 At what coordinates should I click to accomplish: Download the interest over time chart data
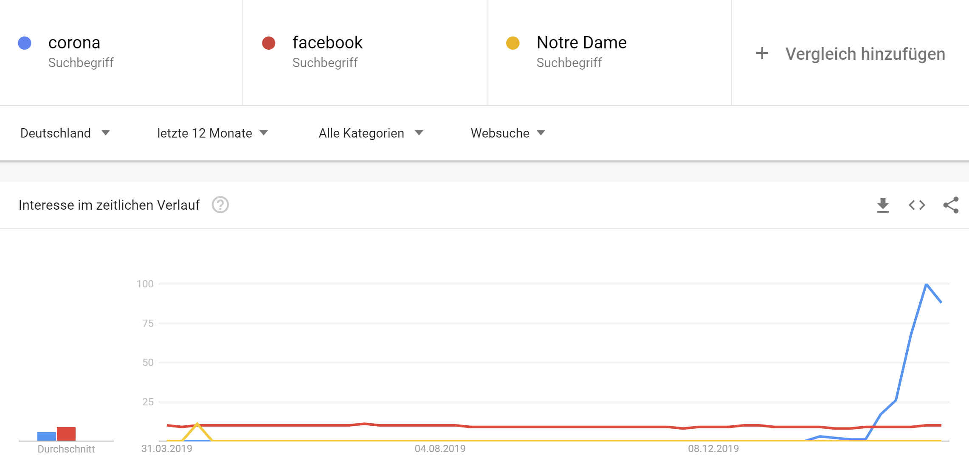[883, 205]
